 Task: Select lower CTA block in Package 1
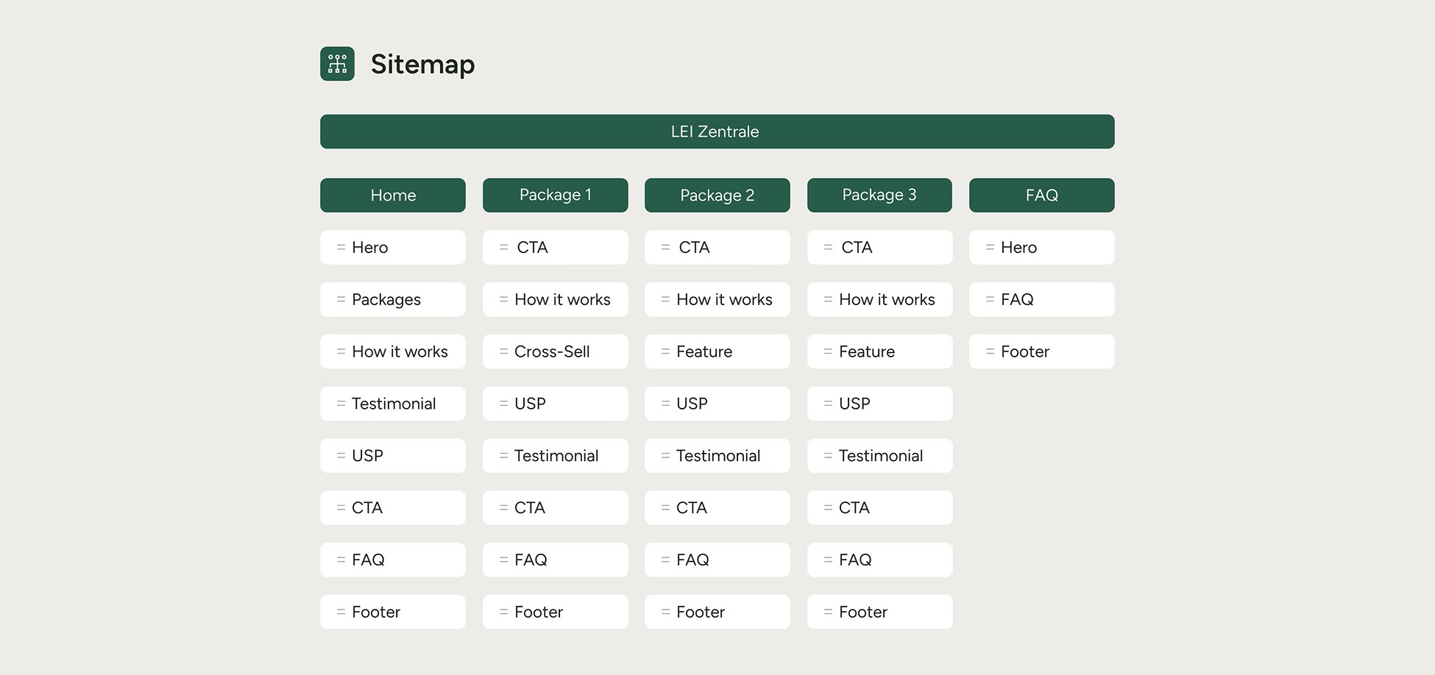pos(556,507)
